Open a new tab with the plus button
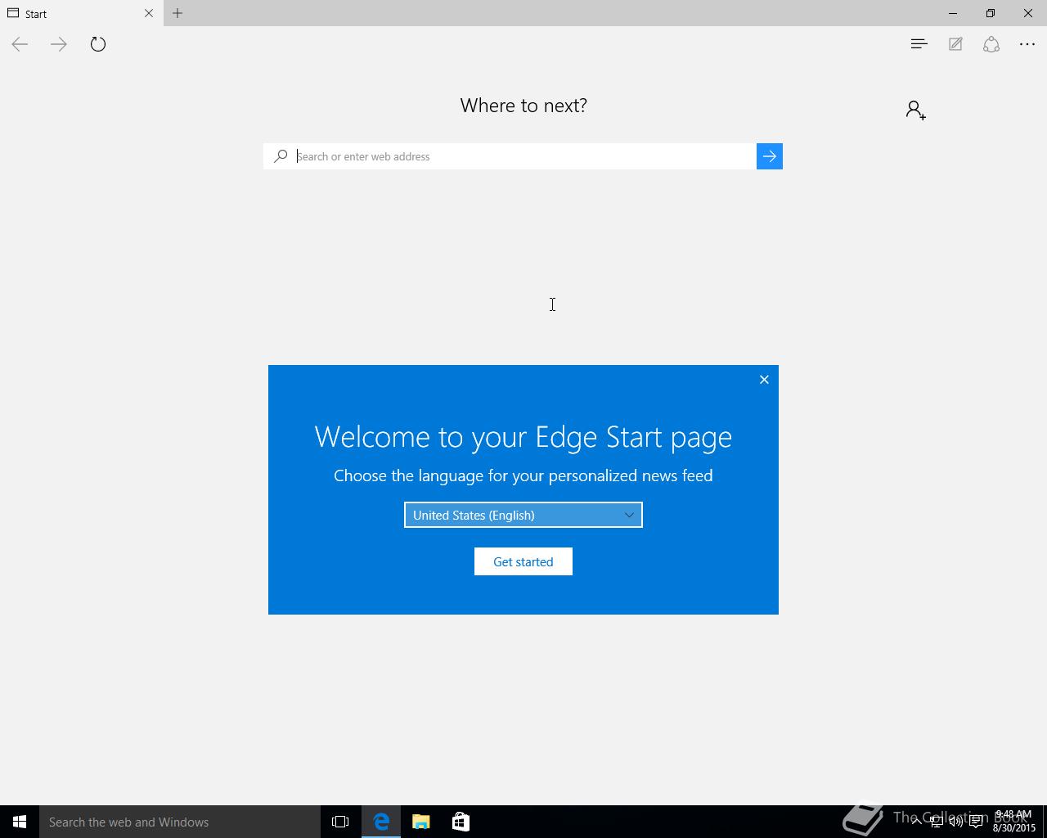The width and height of the screenshot is (1047, 838). pos(177,13)
